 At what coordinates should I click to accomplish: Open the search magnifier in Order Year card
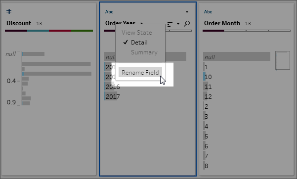click(187, 24)
